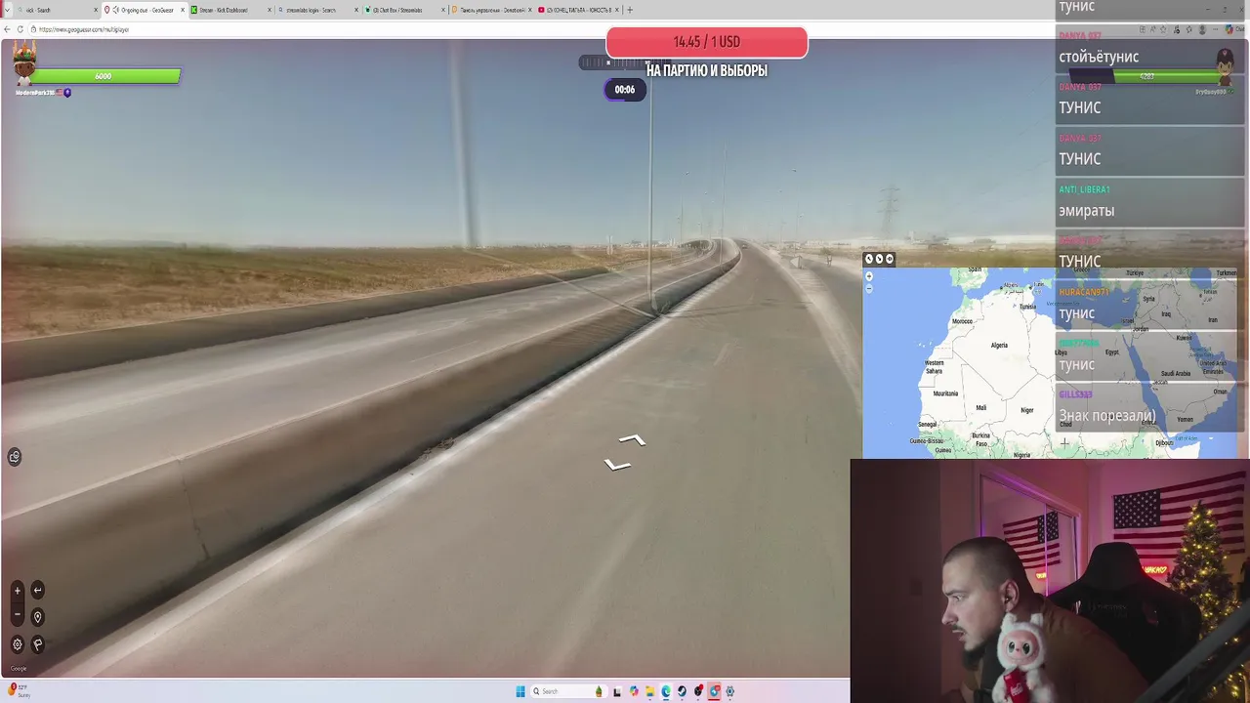Place guess on Morocco in the map
The width and height of the screenshot is (1250, 703).
coord(962,321)
